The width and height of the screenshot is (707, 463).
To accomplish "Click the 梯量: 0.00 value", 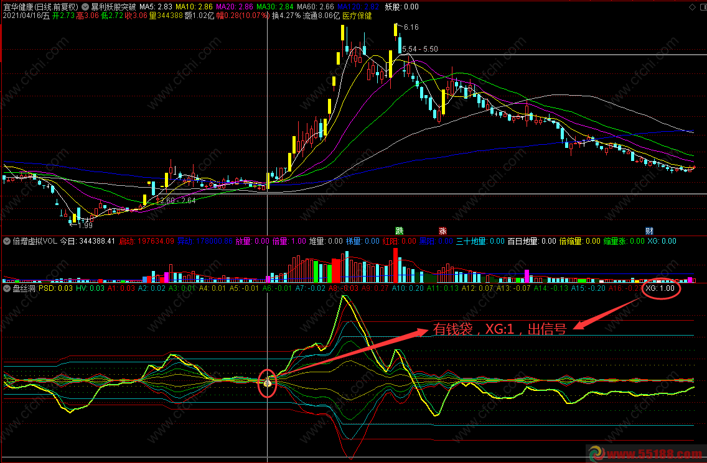I will [x=363, y=241].
